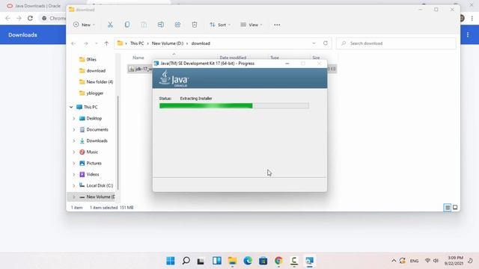
Task: Go up one folder level
Action: click(x=106, y=43)
